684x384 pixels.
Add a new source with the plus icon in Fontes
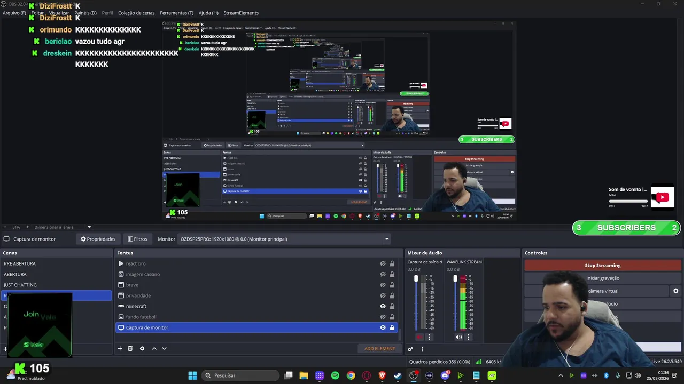120,348
